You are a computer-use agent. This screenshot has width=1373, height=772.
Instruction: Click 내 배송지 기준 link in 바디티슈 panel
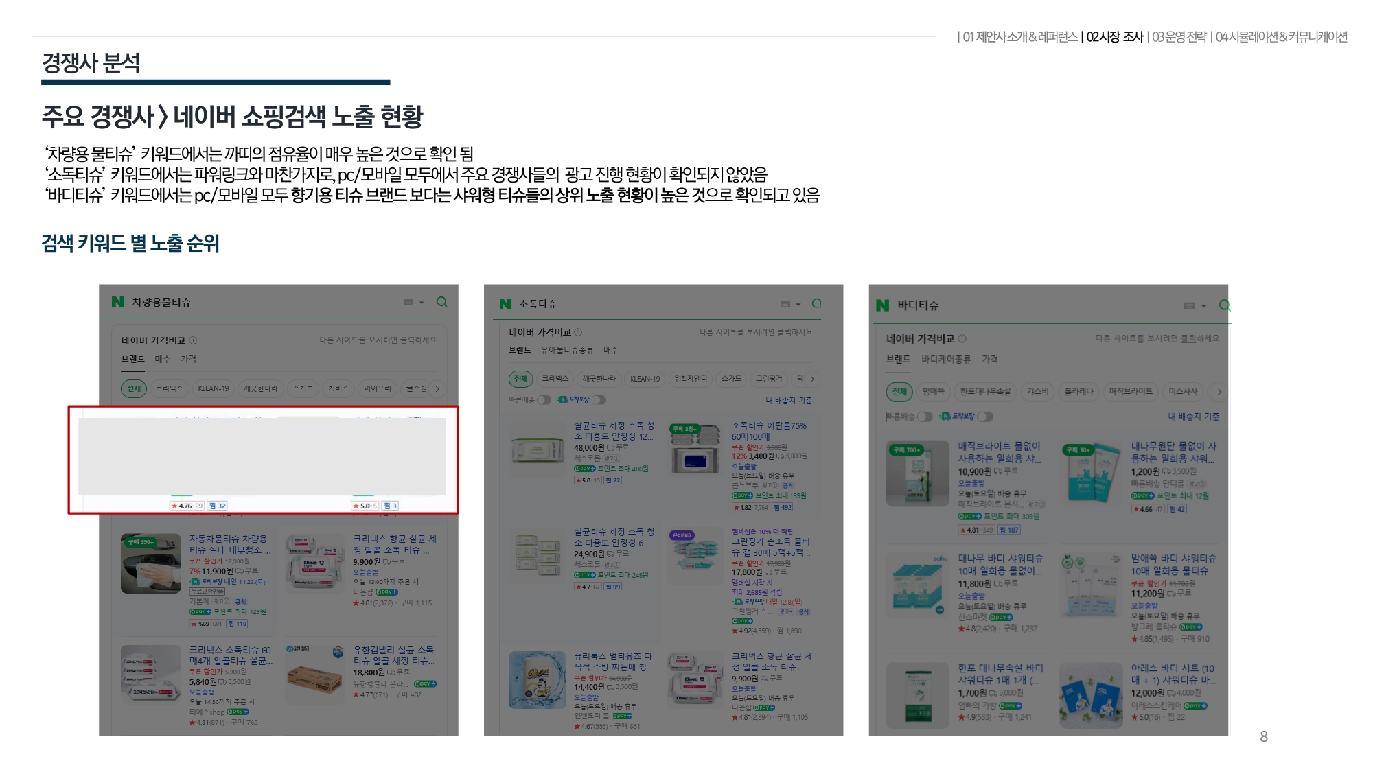click(x=1194, y=417)
